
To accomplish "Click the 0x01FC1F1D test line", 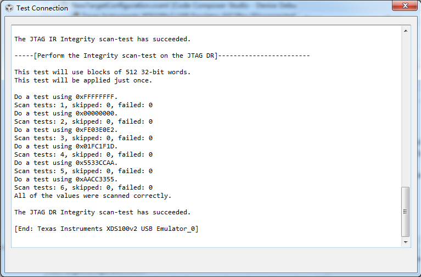I will [66, 146].
